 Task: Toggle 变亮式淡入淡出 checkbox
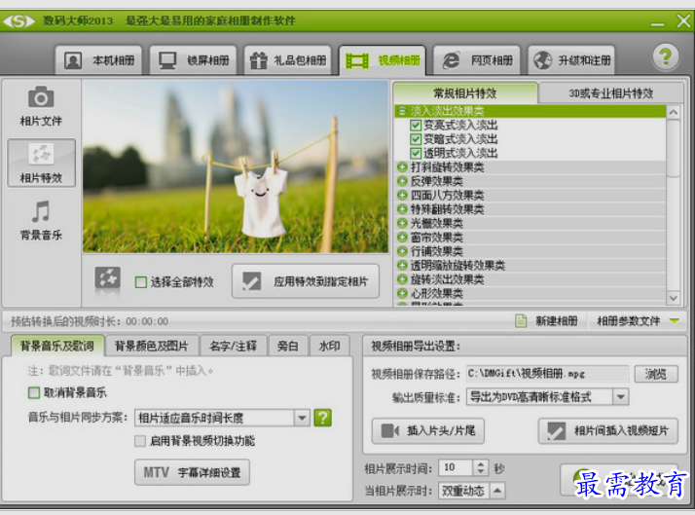pyautogui.click(x=416, y=126)
